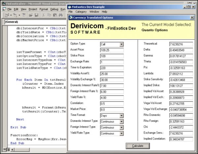Open FinExotics File menu
The height and width of the screenshot is (154, 198).
[71, 12]
